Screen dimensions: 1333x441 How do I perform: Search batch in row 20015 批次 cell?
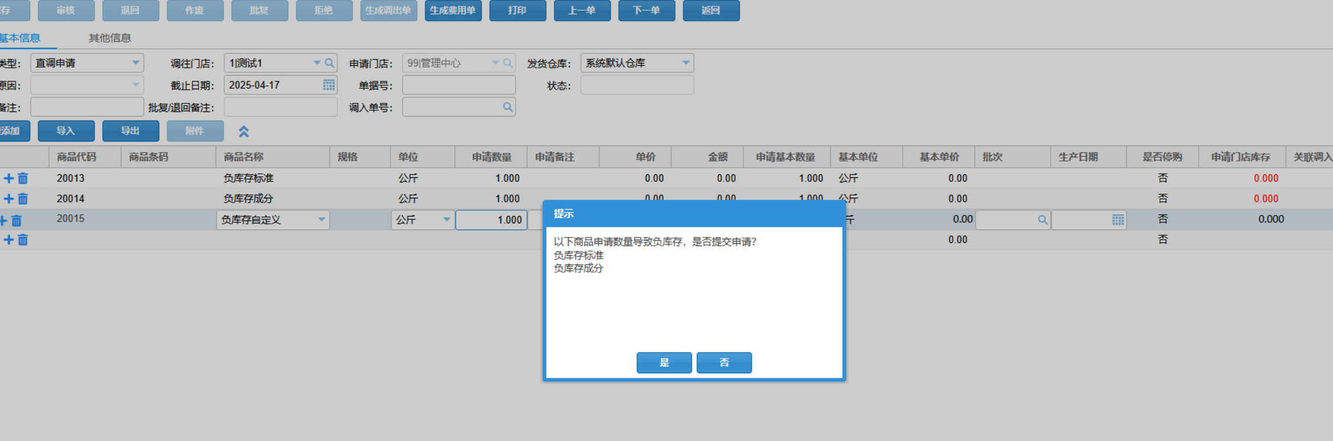[x=1042, y=220]
